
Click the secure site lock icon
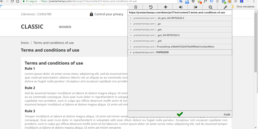coord(24,1)
